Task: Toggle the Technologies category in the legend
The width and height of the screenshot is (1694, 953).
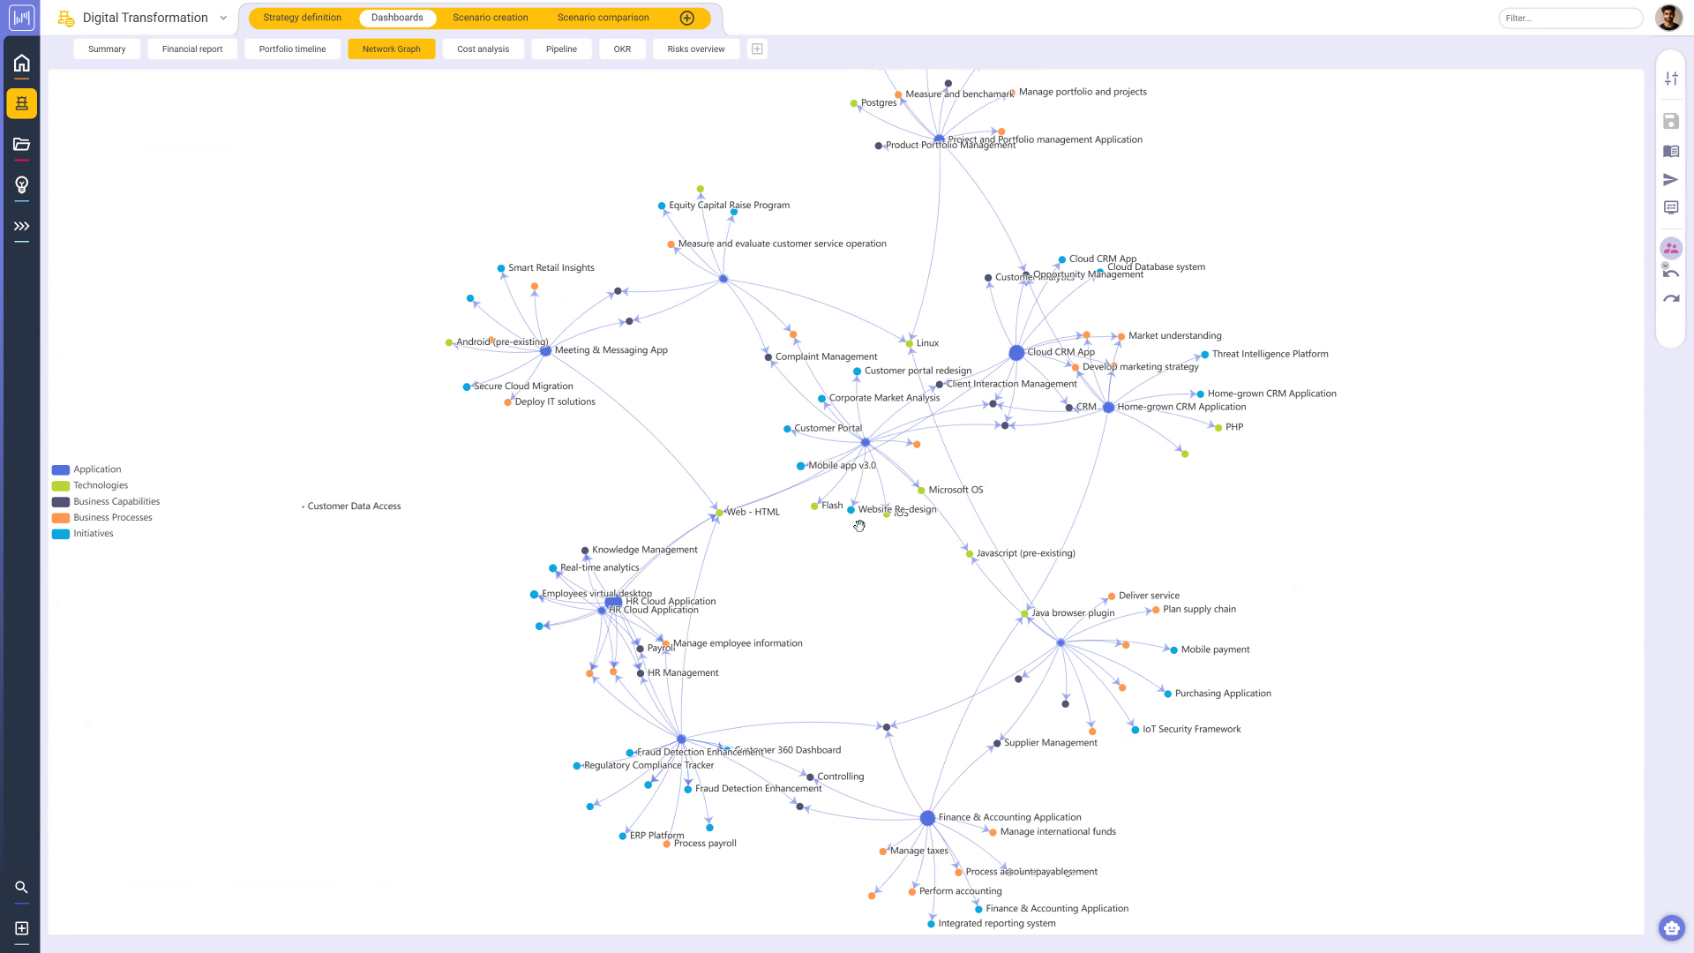Action: pos(61,485)
